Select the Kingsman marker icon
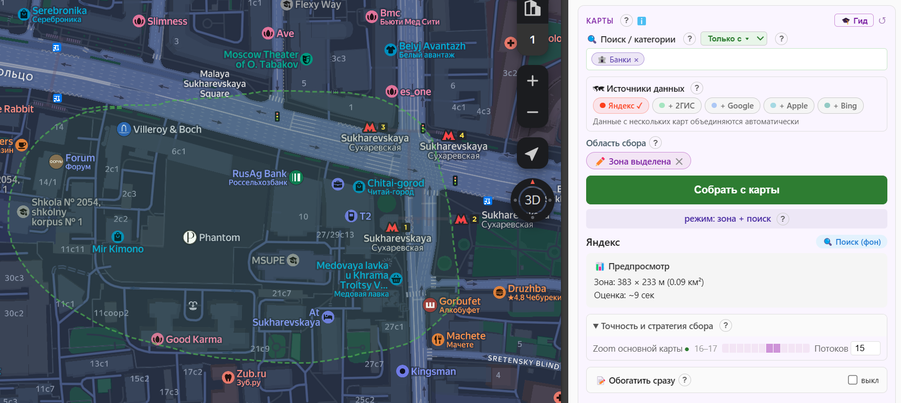The width and height of the screenshot is (901, 403). pyautogui.click(x=402, y=371)
